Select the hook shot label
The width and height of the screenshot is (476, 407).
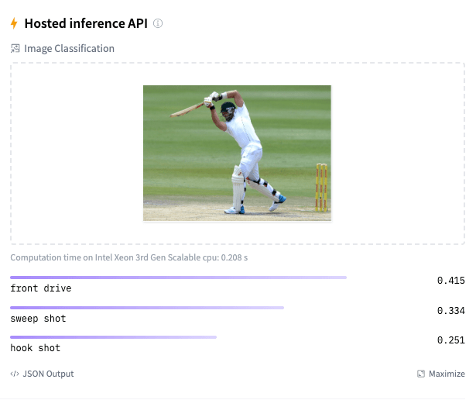click(35, 348)
